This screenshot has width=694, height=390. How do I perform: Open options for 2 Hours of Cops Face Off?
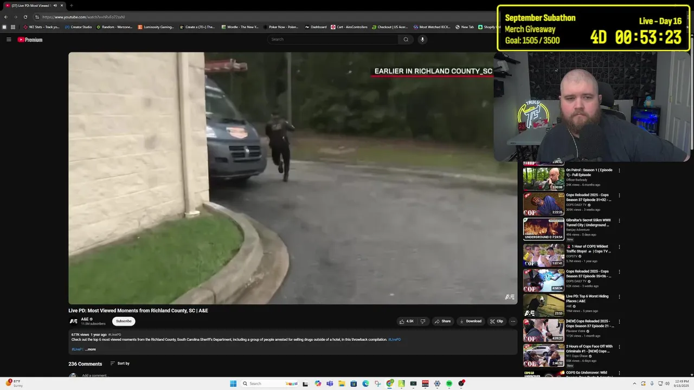[x=619, y=347]
